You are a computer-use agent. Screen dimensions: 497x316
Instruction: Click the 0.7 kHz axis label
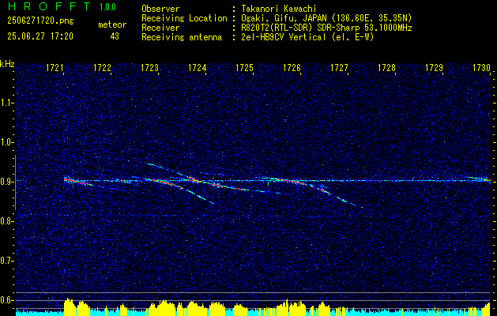[6, 261]
